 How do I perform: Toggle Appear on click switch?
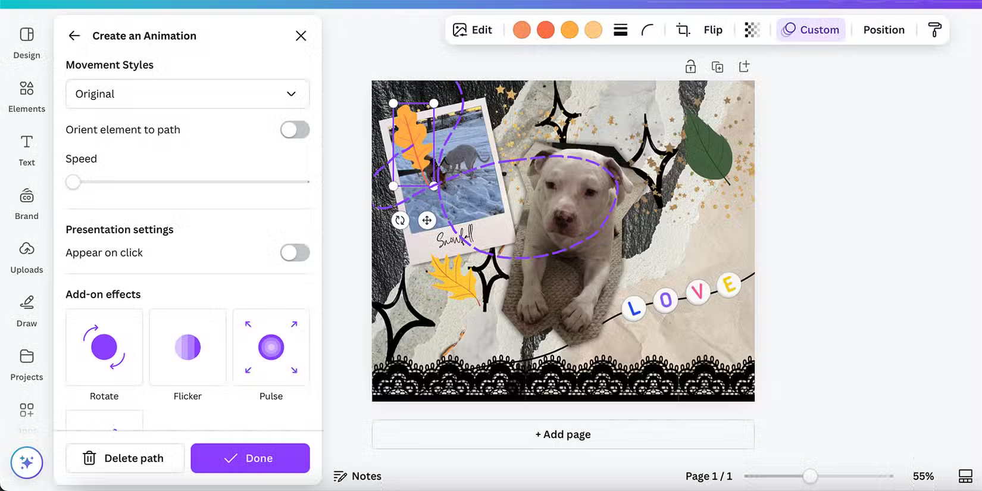[295, 252]
